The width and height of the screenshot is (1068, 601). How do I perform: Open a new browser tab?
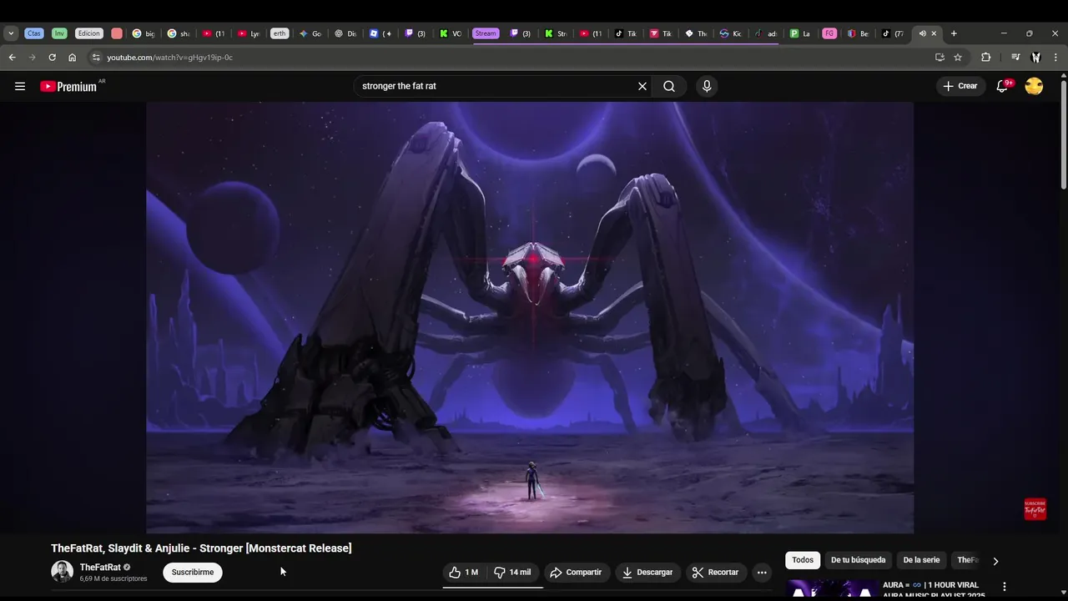point(954,33)
